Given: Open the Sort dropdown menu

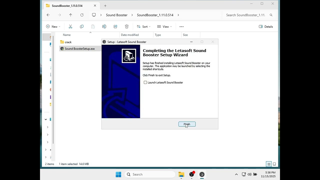Looking at the screenshot, I should [143, 26].
